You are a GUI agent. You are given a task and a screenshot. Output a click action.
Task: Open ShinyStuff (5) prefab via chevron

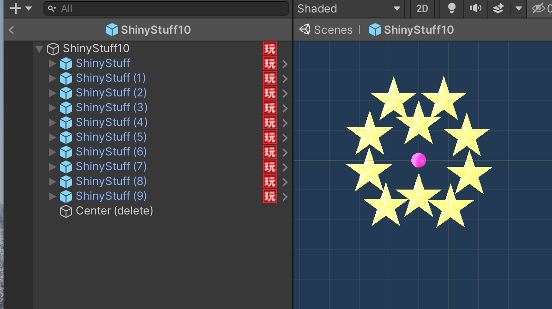[x=285, y=138]
